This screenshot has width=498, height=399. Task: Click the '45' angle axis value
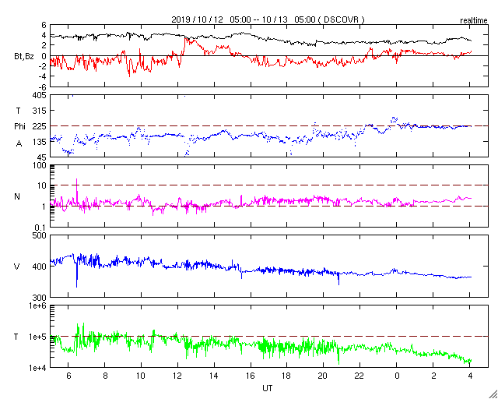coord(42,157)
